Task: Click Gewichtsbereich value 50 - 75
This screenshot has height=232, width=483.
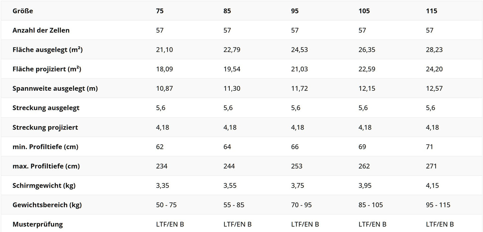Action: click(x=166, y=205)
